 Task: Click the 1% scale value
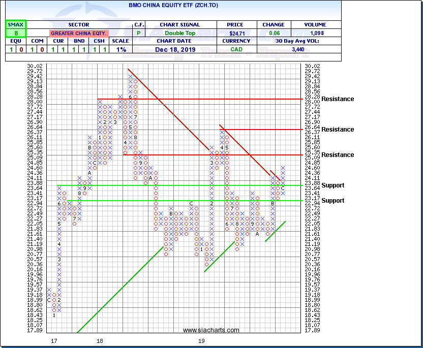(x=121, y=49)
